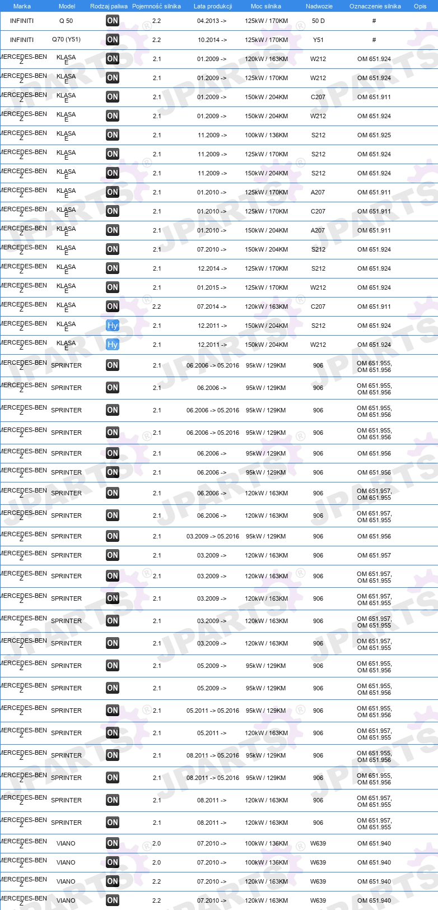The width and height of the screenshot is (438, 910).
Task: Select 100kW / 136KM cell in Klasa E row
Action: coord(266,135)
